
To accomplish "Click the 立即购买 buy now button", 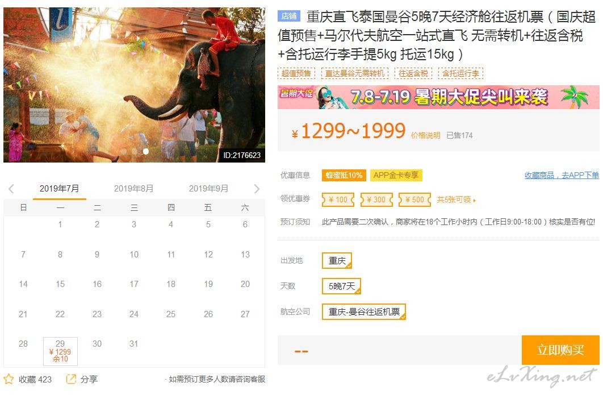I will tap(560, 350).
